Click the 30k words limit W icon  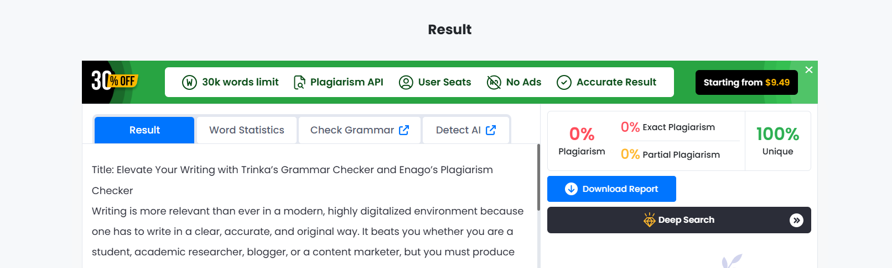pos(189,83)
